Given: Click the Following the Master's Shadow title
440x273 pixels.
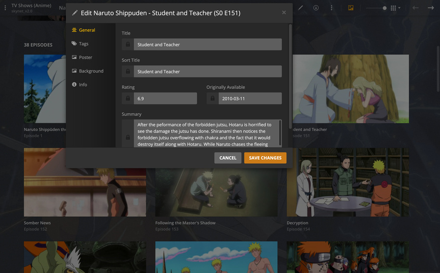Looking at the screenshot, I should point(185,223).
